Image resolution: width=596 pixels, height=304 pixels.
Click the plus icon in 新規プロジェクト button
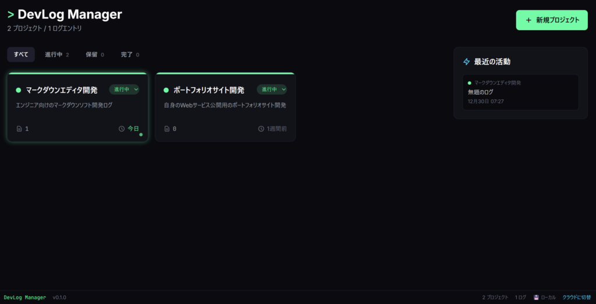point(528,20)
